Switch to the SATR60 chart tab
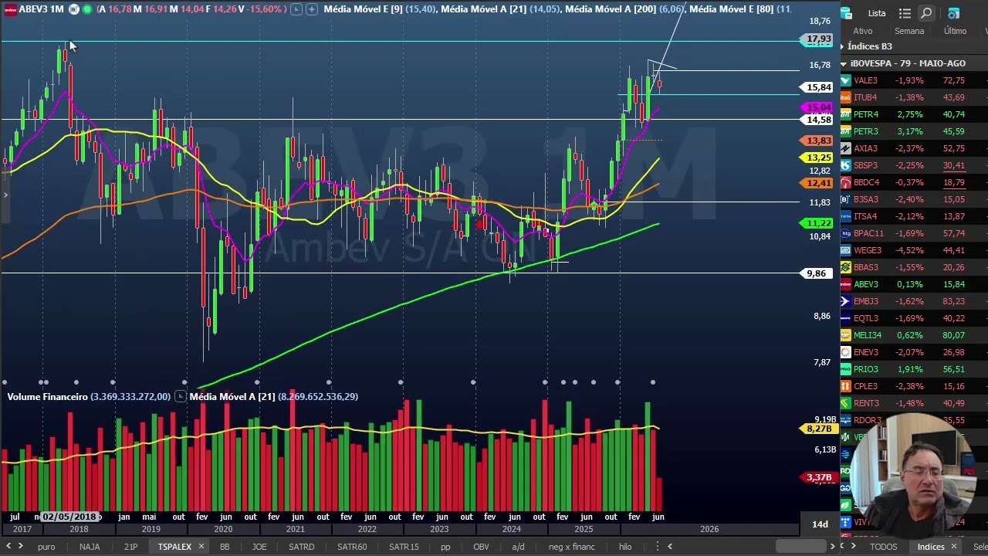 pos(352,547)
